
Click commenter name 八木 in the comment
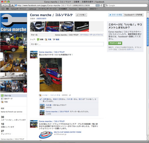49,105
